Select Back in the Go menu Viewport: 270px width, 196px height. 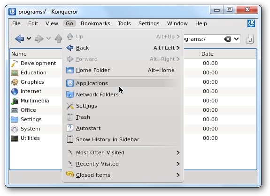tap(123, 48)
